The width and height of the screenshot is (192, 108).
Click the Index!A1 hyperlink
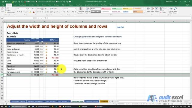pos(120,27)
